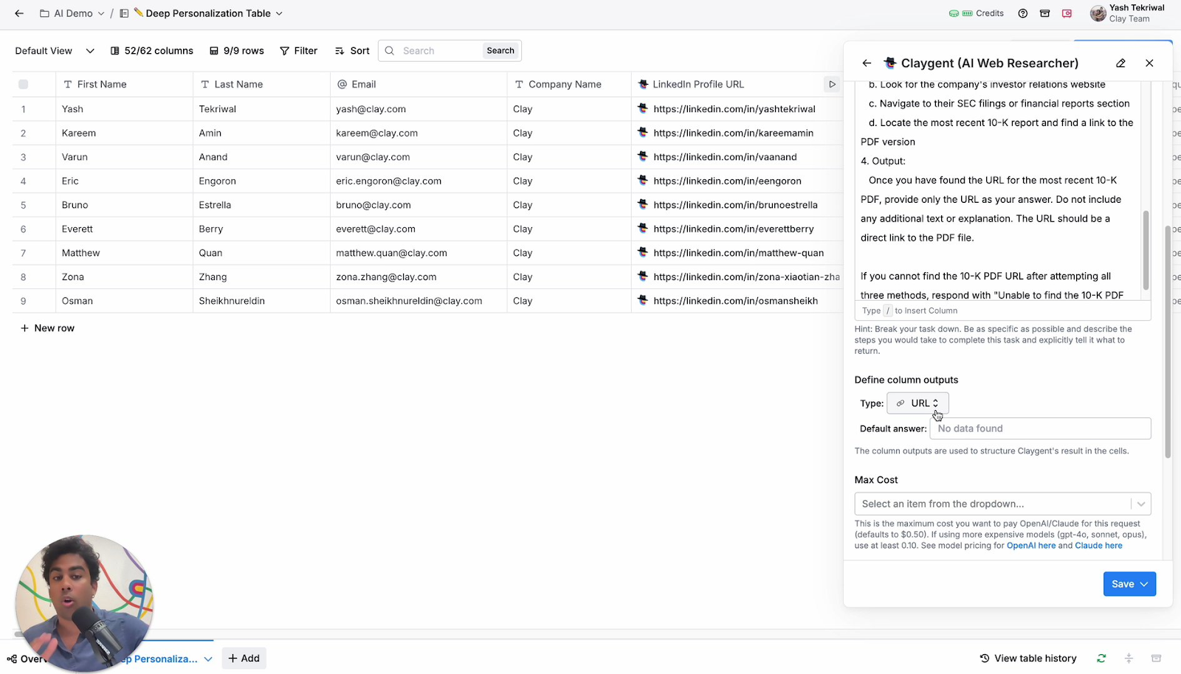Click the Claygent icon in Osman's LinkedIn cell
This screenshot has height=674, width=1181.
click(x=643, y=300)
